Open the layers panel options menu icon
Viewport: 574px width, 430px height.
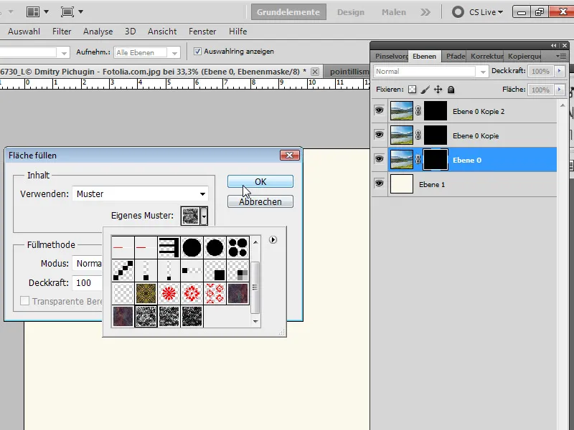[560, 56]
